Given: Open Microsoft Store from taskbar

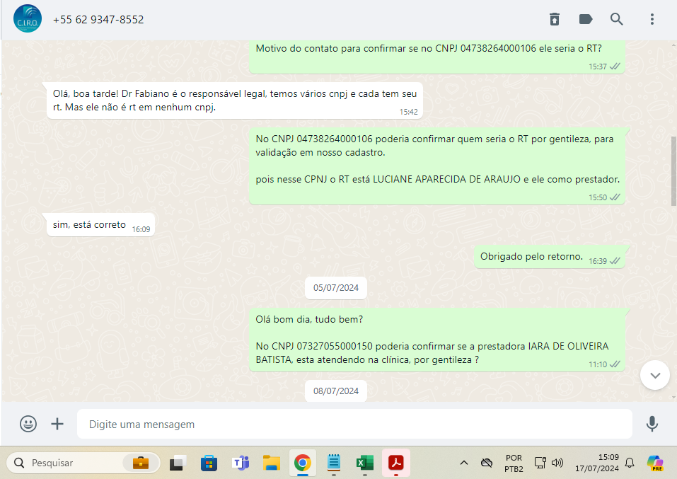Looking at the screenshot, I should [209, 463].
